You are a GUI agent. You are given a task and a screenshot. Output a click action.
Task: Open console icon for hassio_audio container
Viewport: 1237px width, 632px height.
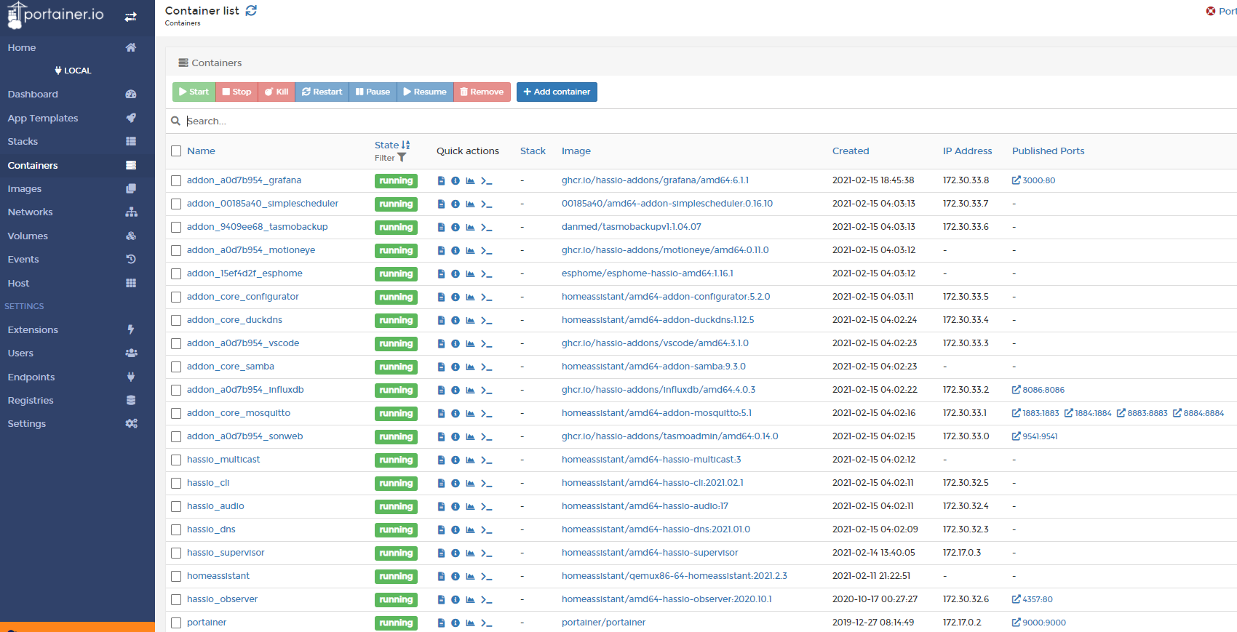[487, 507]
